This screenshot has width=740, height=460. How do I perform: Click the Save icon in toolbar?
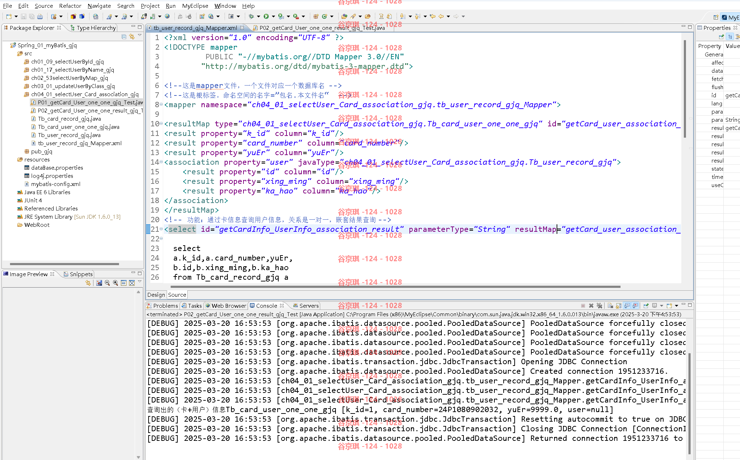pos(23,16)
